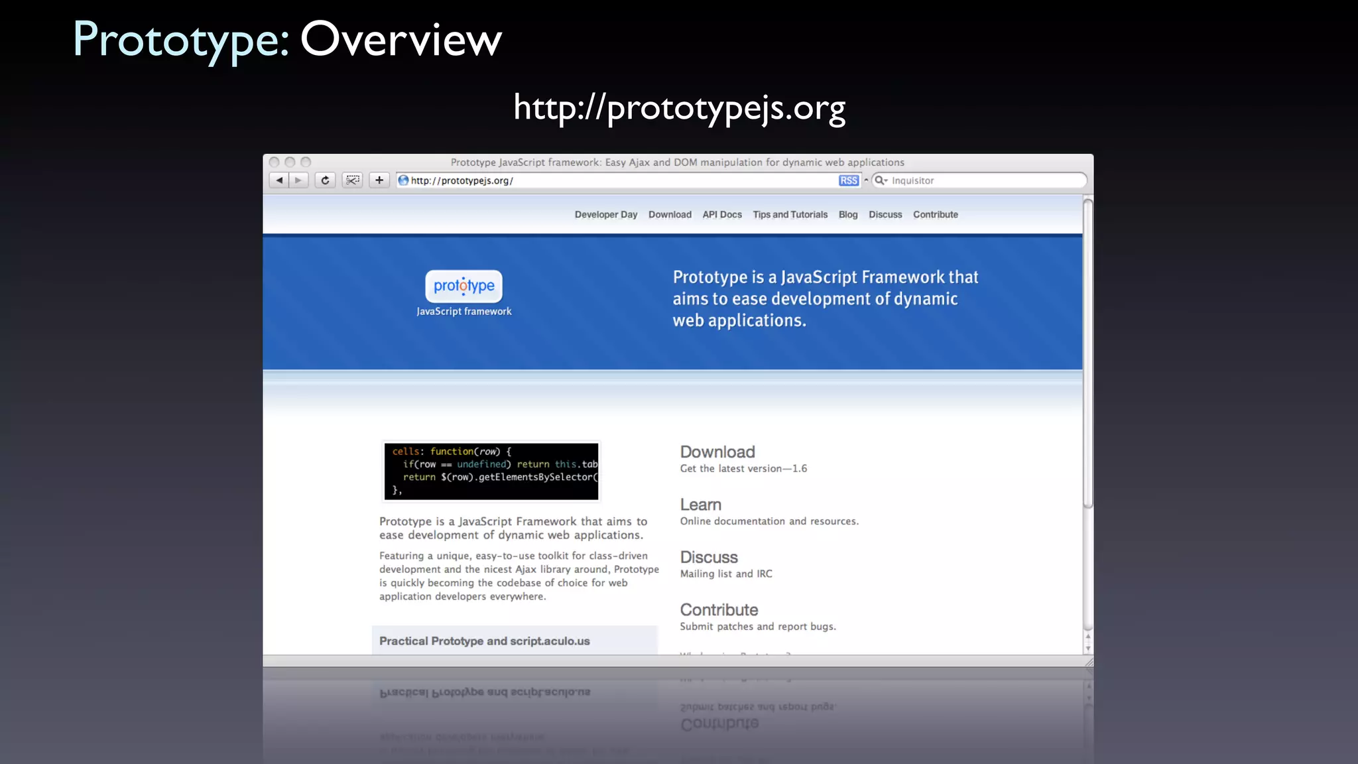
Task: Open the Blog nav item
Action: [x=848, y=215]
